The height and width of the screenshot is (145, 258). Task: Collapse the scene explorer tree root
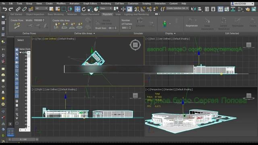click(x=21, y=52)
